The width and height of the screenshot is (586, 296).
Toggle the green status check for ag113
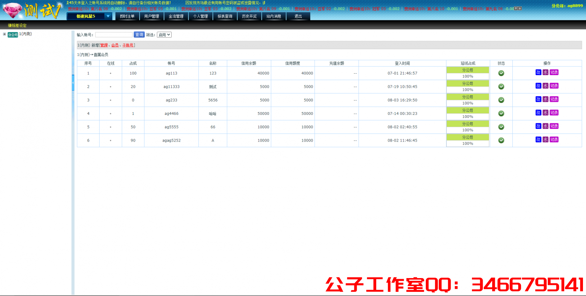[501, 73]
